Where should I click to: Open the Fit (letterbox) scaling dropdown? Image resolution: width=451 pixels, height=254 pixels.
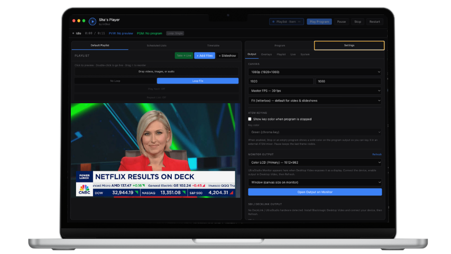click(x=315, y=101)
